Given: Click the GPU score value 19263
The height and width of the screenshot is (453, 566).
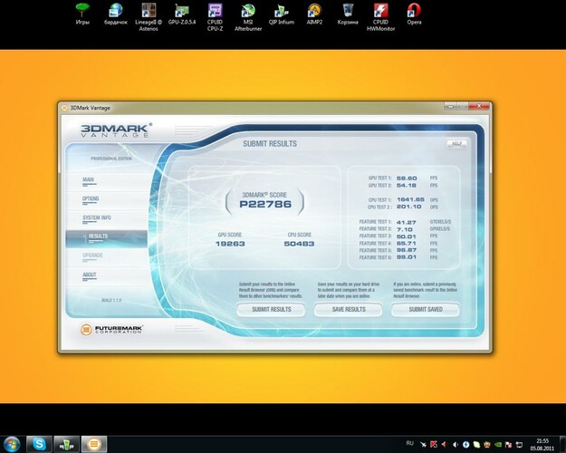Looking at the screenshot, I should [x=230, y=244].
